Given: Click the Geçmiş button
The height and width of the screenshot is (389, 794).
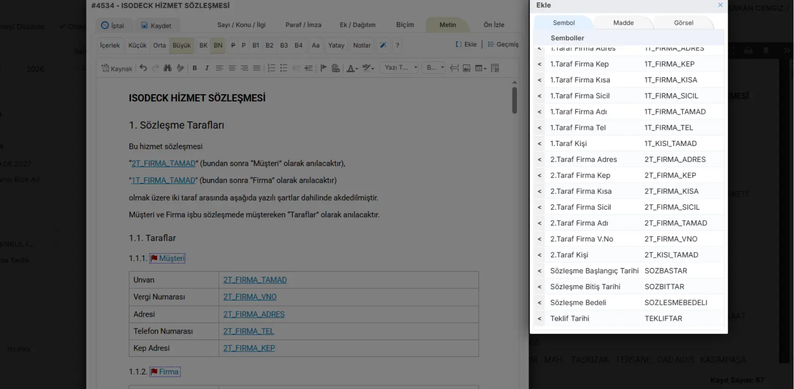Looking at the screenshot, I should (503, 44).
